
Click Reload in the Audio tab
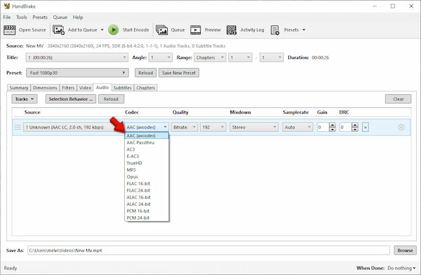(x=111, y=99)
